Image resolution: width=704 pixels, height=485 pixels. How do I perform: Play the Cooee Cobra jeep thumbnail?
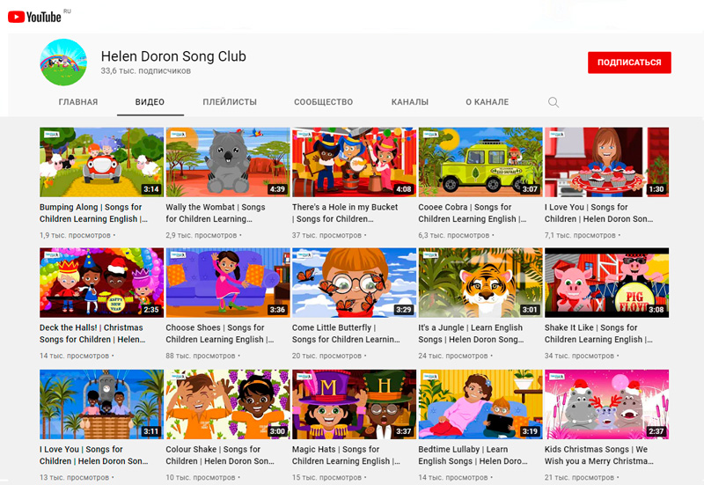[x=480, y=162]
